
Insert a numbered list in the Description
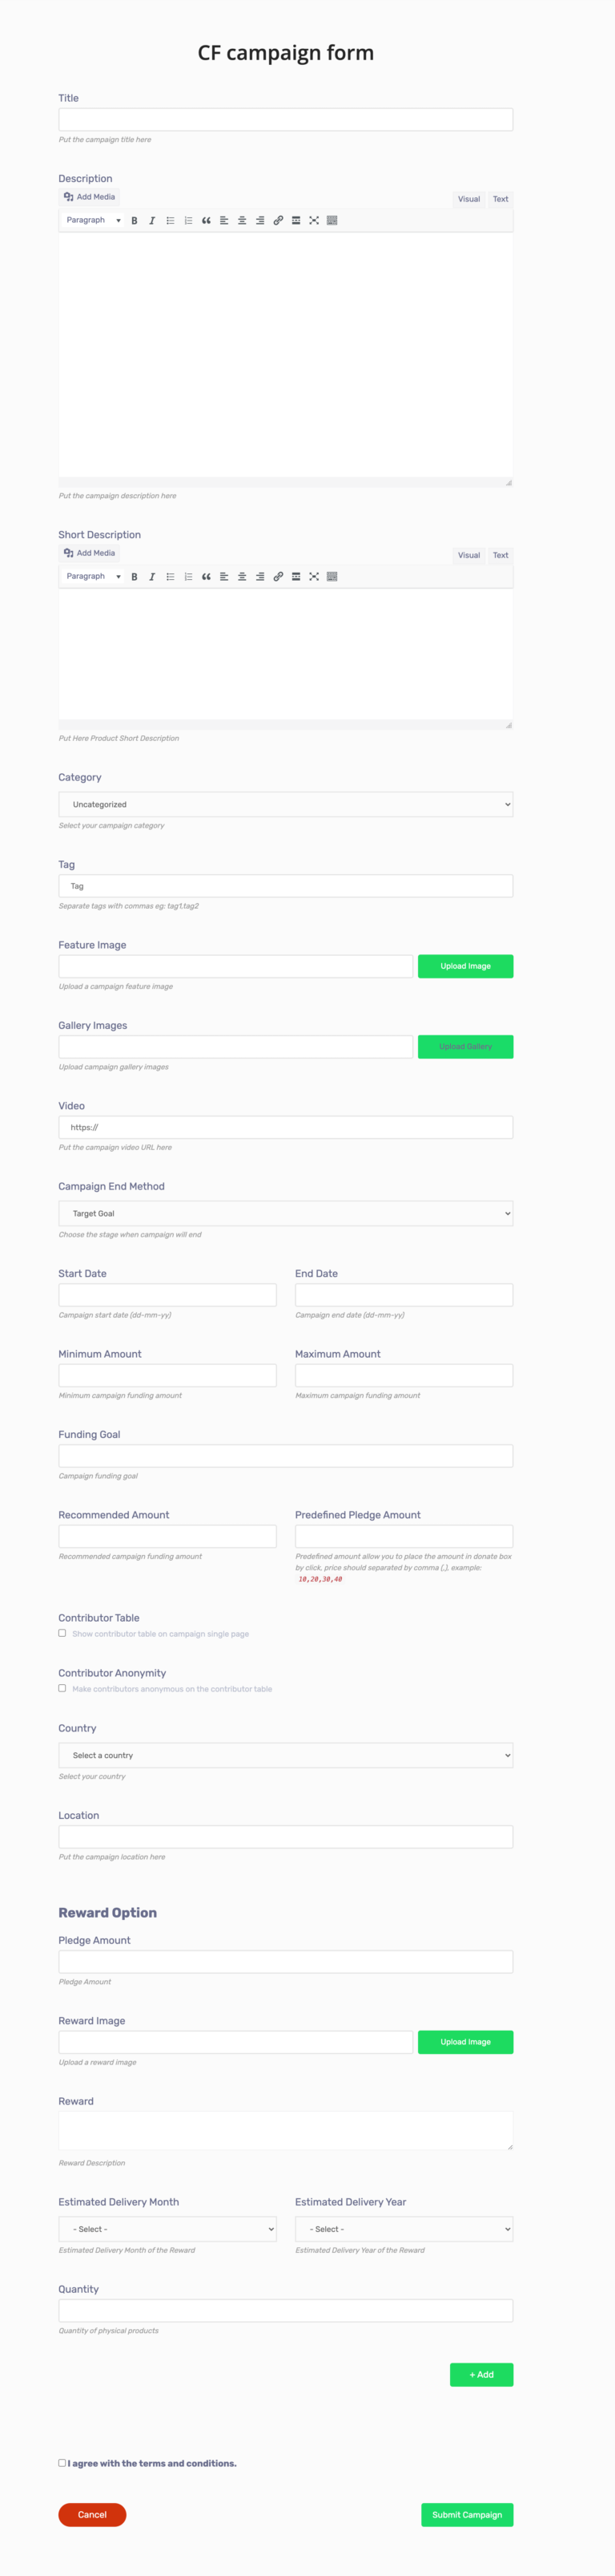[x=187, y=220]
